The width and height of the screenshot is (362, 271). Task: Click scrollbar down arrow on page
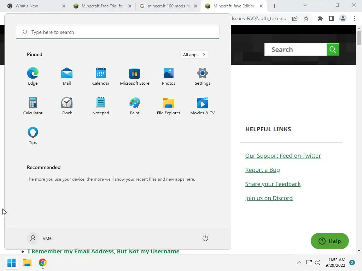tap(359, 251)
